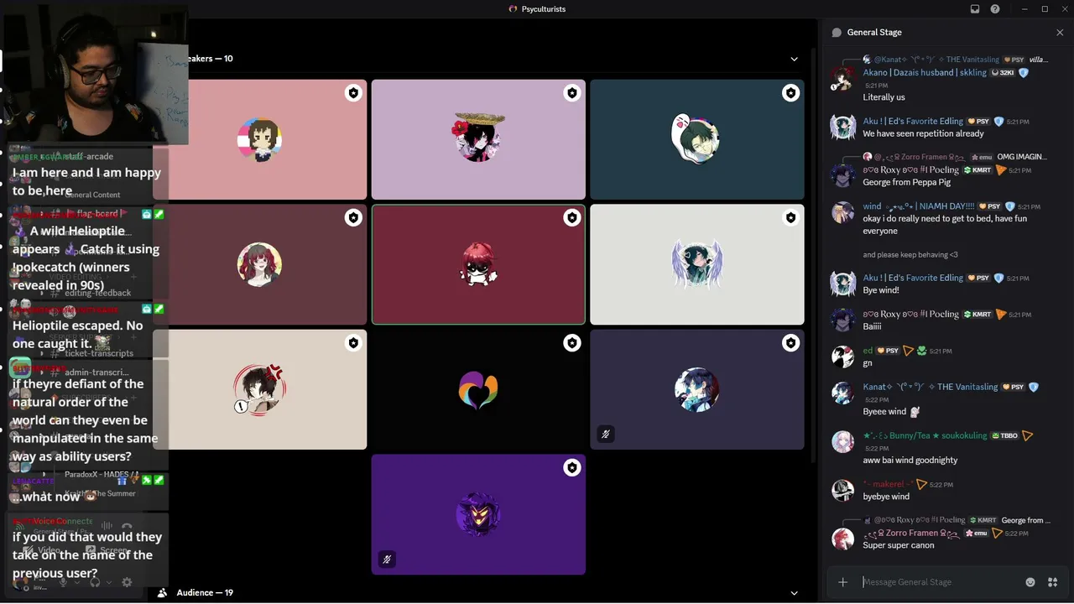Click the TBBO tag beside Bunny/Tea

click(x=1005, y=436)
